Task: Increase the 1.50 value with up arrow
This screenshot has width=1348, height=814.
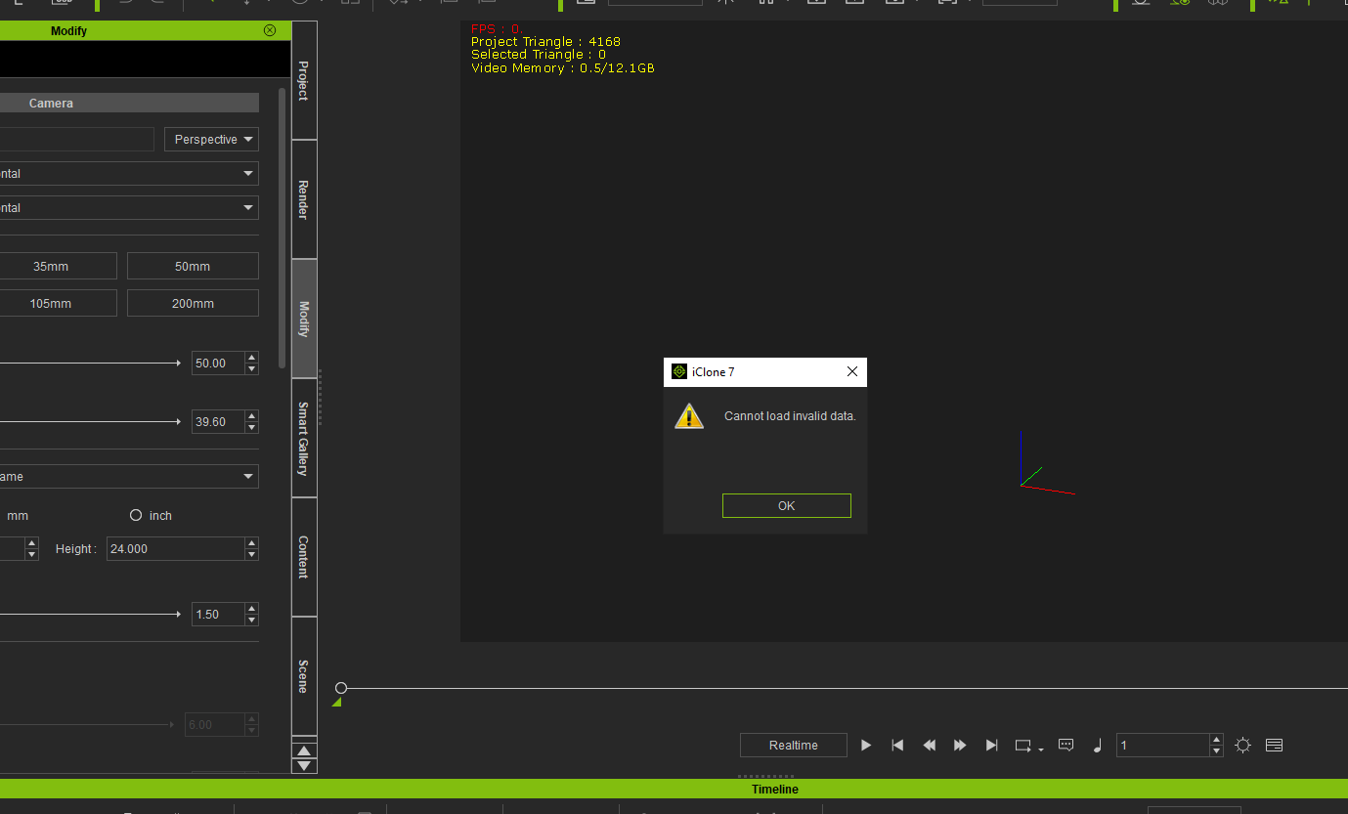Action: click(252, 609)
